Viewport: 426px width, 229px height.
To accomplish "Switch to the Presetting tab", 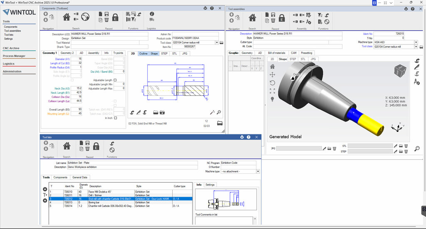I will point(307,53).
